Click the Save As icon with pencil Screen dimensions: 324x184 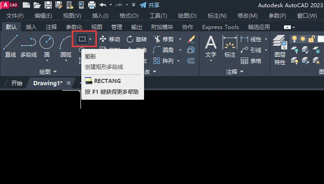(x=59, y=5)
